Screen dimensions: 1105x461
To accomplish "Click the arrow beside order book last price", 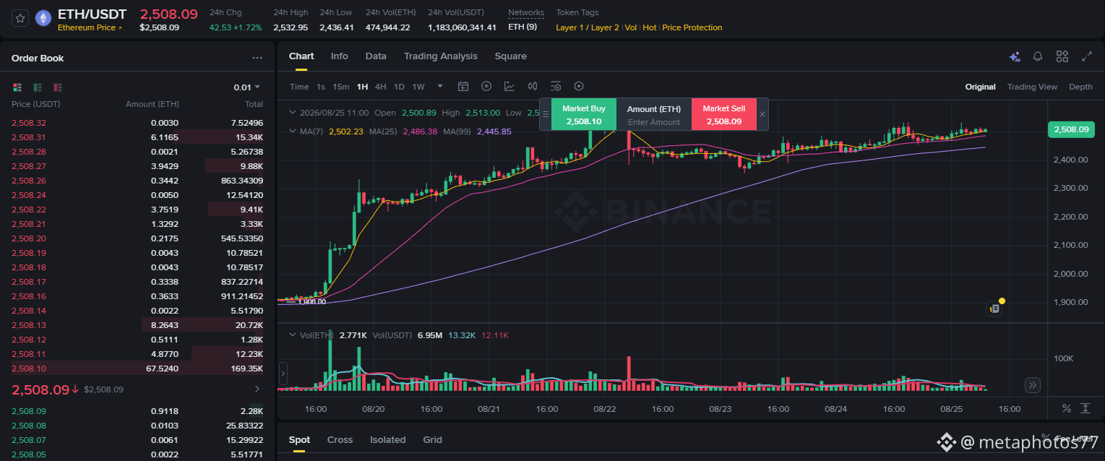I will [x=257, y=389].
